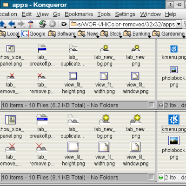Select tab_duplicate icon in the top pane
This screenshot has width=186, height=186.
pyautogui.click(x=73, y=48)
